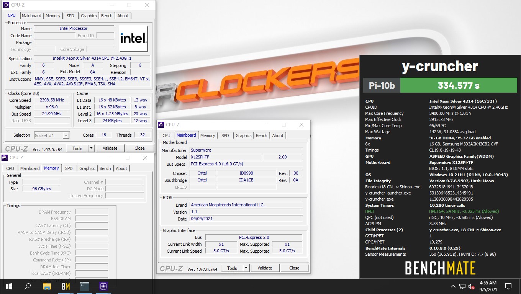The height and width of the screenshot is (294, 521).
Task: Switch to CPU tab in Mainboard window
Action: pos(167,136)
